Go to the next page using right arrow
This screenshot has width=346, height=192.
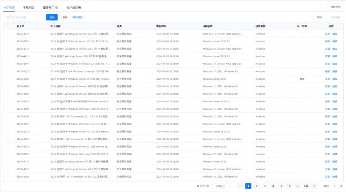coord(314,186)
